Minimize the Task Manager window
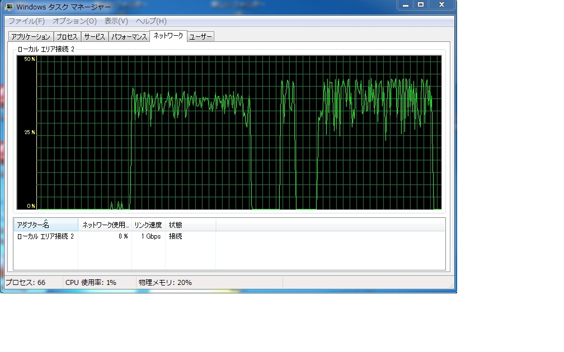 pyautogui.click(x=405, y=5)
